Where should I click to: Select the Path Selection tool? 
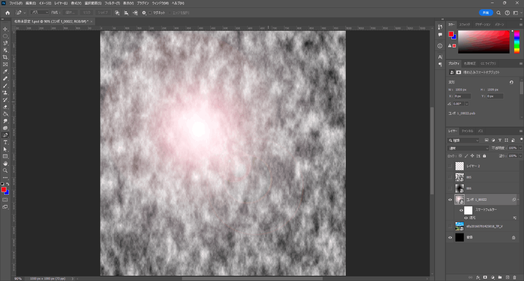coord(5,149)
